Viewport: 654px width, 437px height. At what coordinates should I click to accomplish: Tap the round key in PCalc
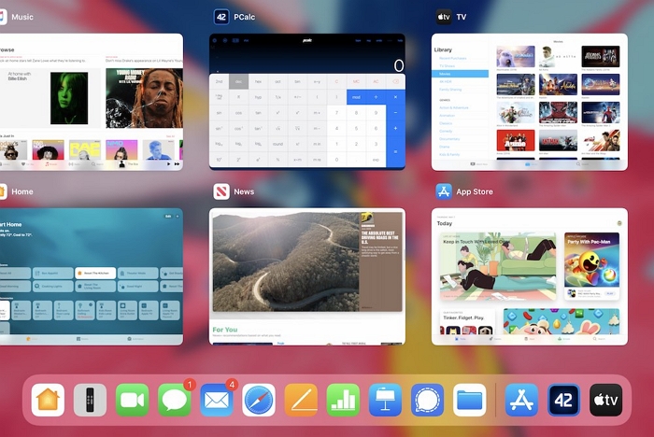tap(277, 144)
